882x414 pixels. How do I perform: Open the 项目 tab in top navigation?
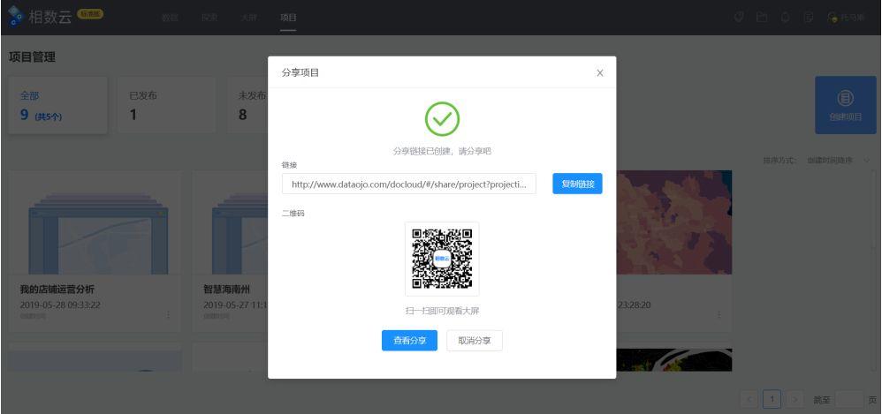click(288, 18)
